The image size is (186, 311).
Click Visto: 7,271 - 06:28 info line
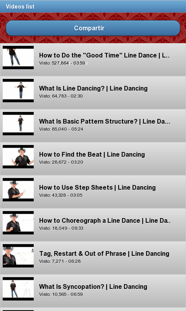[x=60, y=261]
